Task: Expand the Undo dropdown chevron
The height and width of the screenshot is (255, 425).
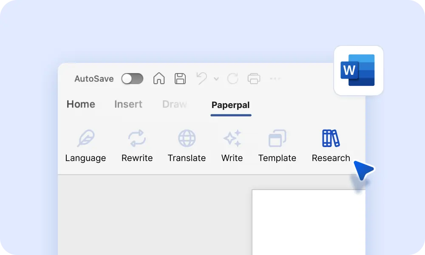Action: (x=216, y=79)
